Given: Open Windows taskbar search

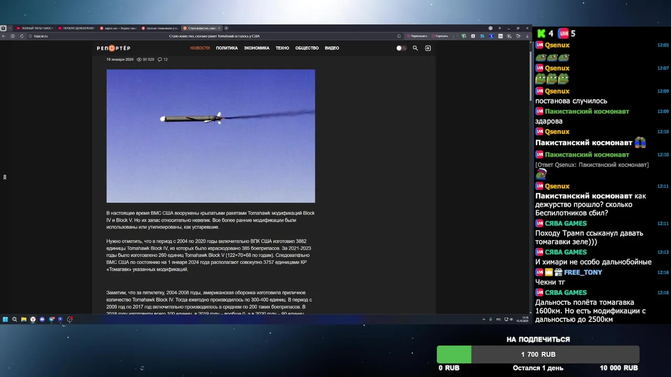Looking at the screenshot, I should (15, 319).
